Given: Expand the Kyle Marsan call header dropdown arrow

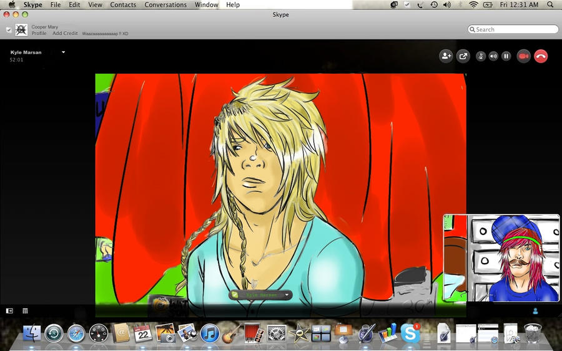Looking at the screenshot, I should pyautogui.click(x=64, y=52).
